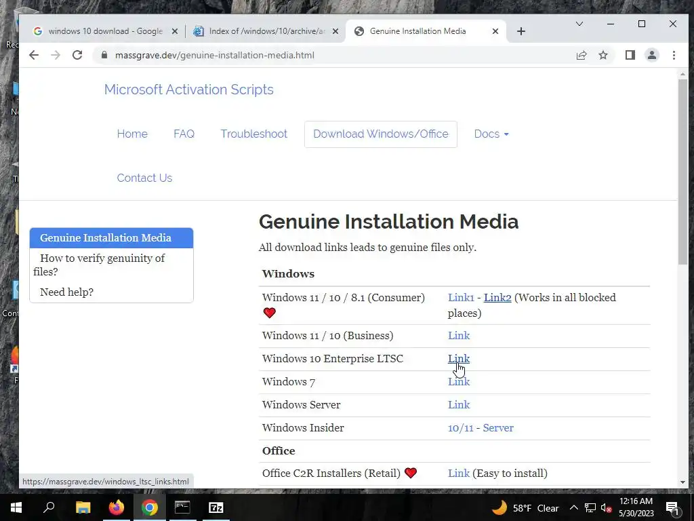Go back to the previous page
Image resolution: width=694 pixels, height=521 pixels.
point(34,55)
